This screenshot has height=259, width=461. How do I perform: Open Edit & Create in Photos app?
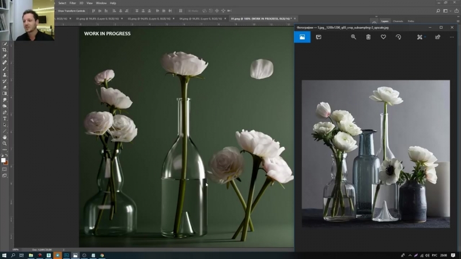pos(421,37)
